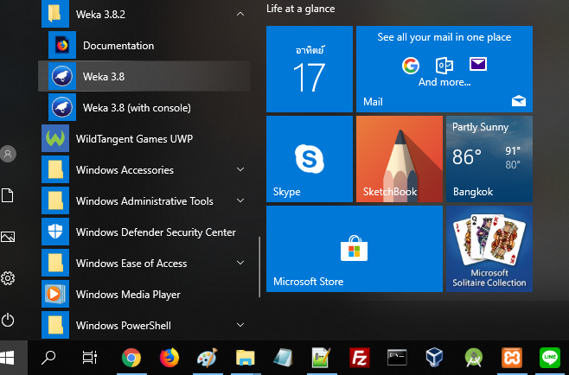Open Weka 3.8 from the app list
The width and height of the screenshot is (569, 375).
[104, 76]
